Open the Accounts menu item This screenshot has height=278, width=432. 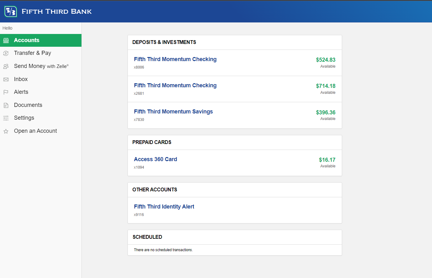coord(41,40)
